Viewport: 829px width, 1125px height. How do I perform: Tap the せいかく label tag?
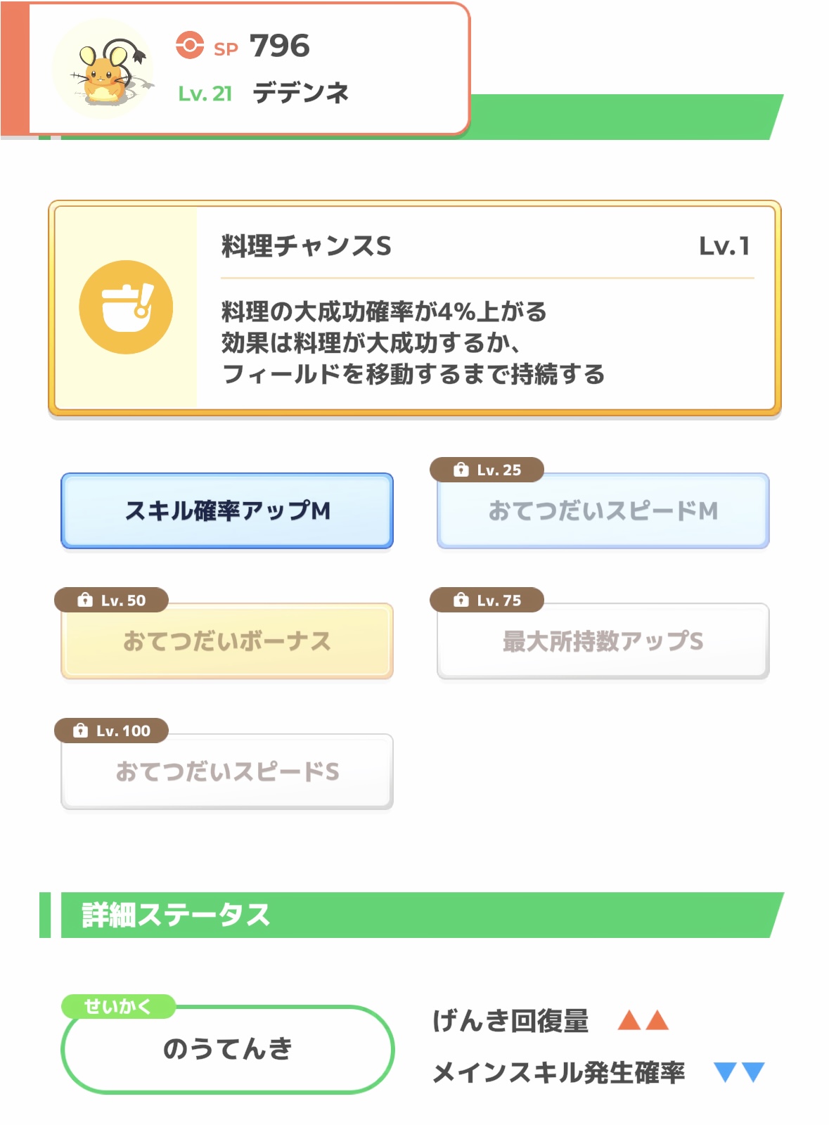point(117,1006)
